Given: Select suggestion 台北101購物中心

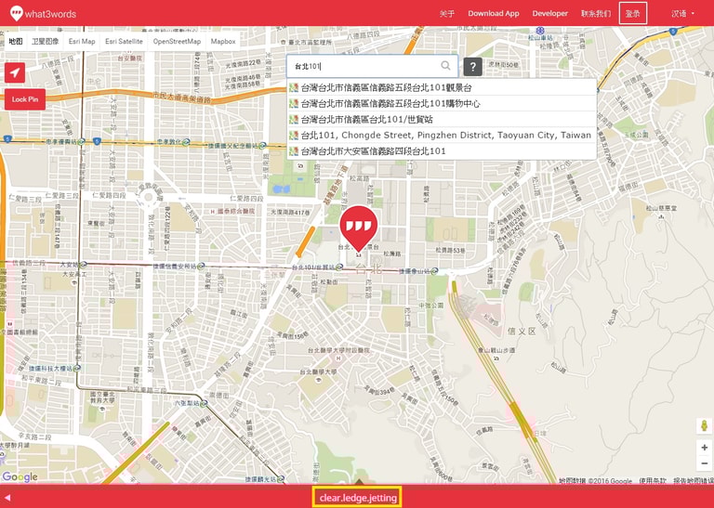Looking at the screenshot, I should 442,103.
